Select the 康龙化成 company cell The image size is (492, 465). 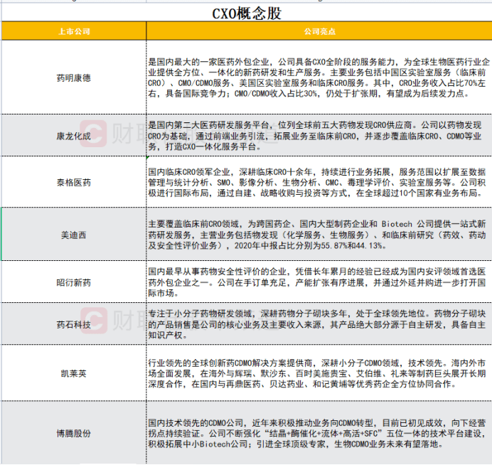click(73, 135)
